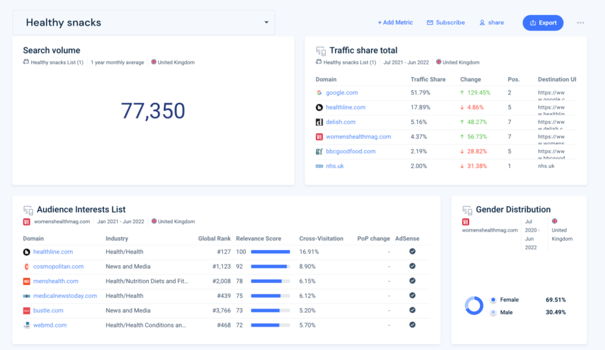Click the Gender Distribution widget icon

467,210
